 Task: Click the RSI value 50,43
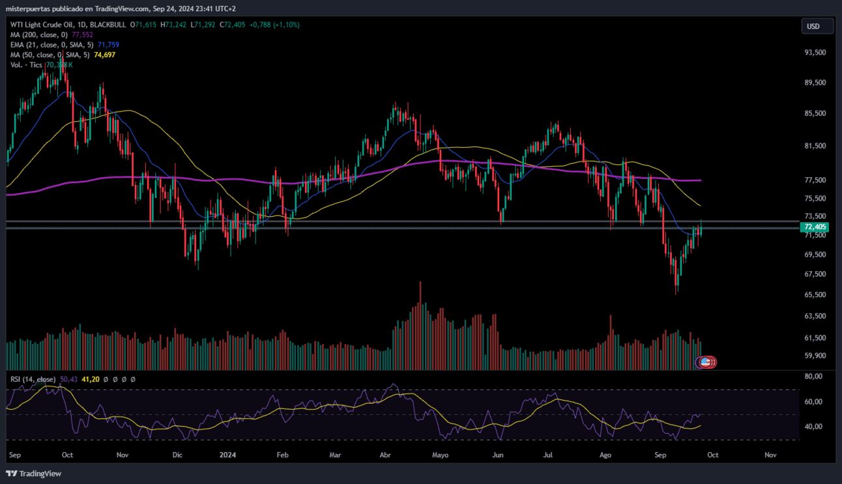click(68, 379)
